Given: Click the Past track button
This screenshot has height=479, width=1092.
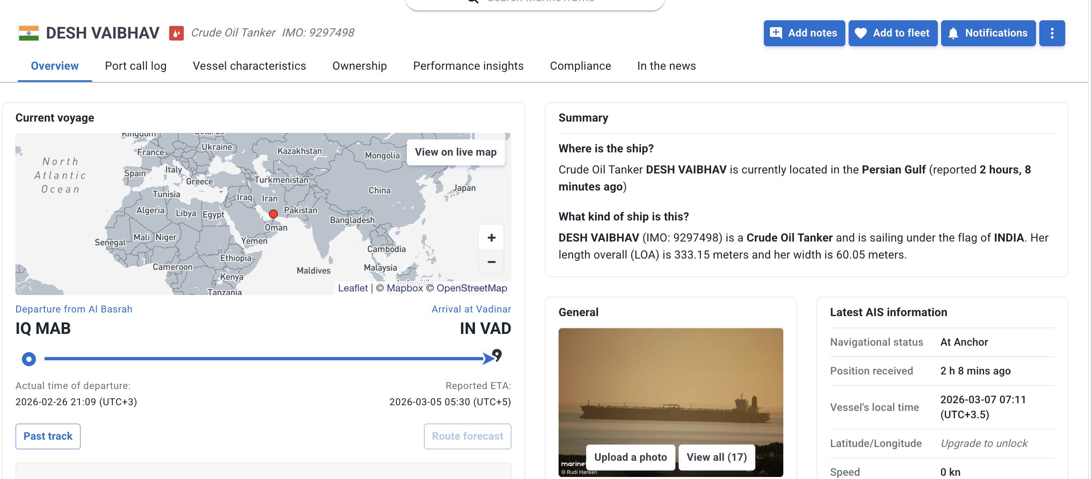Looking at the screenshot, I should [x=48, y=436].
